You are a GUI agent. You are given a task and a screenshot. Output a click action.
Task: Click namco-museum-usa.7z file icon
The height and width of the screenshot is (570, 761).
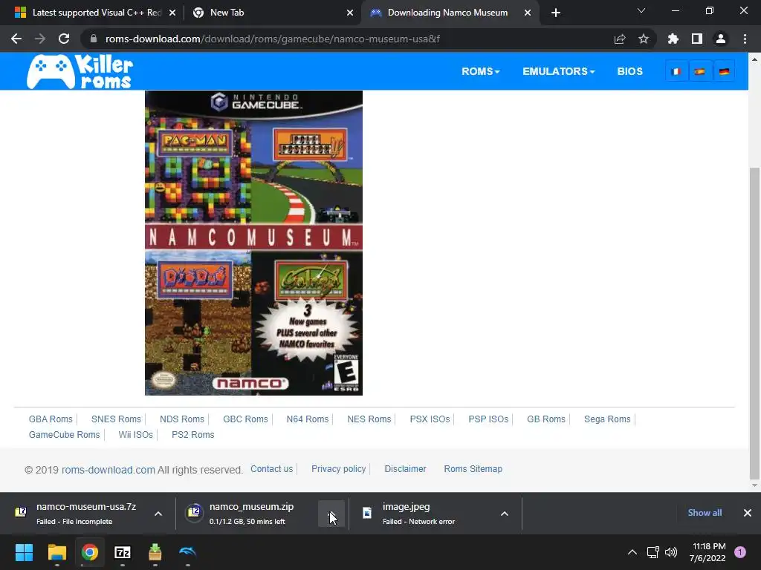coord(21,512)
